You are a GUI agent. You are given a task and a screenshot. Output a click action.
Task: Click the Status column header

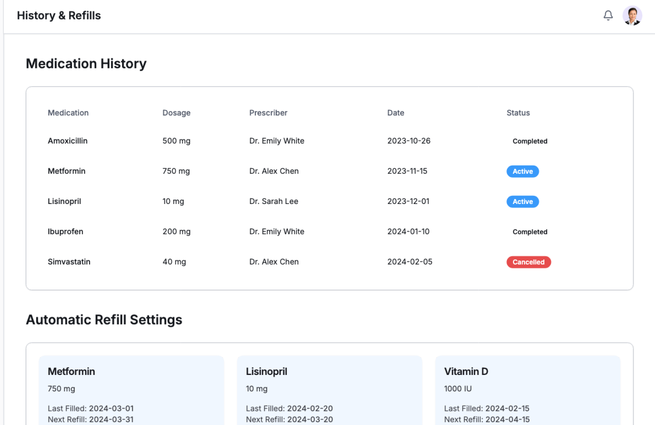[x=518, y=113]
